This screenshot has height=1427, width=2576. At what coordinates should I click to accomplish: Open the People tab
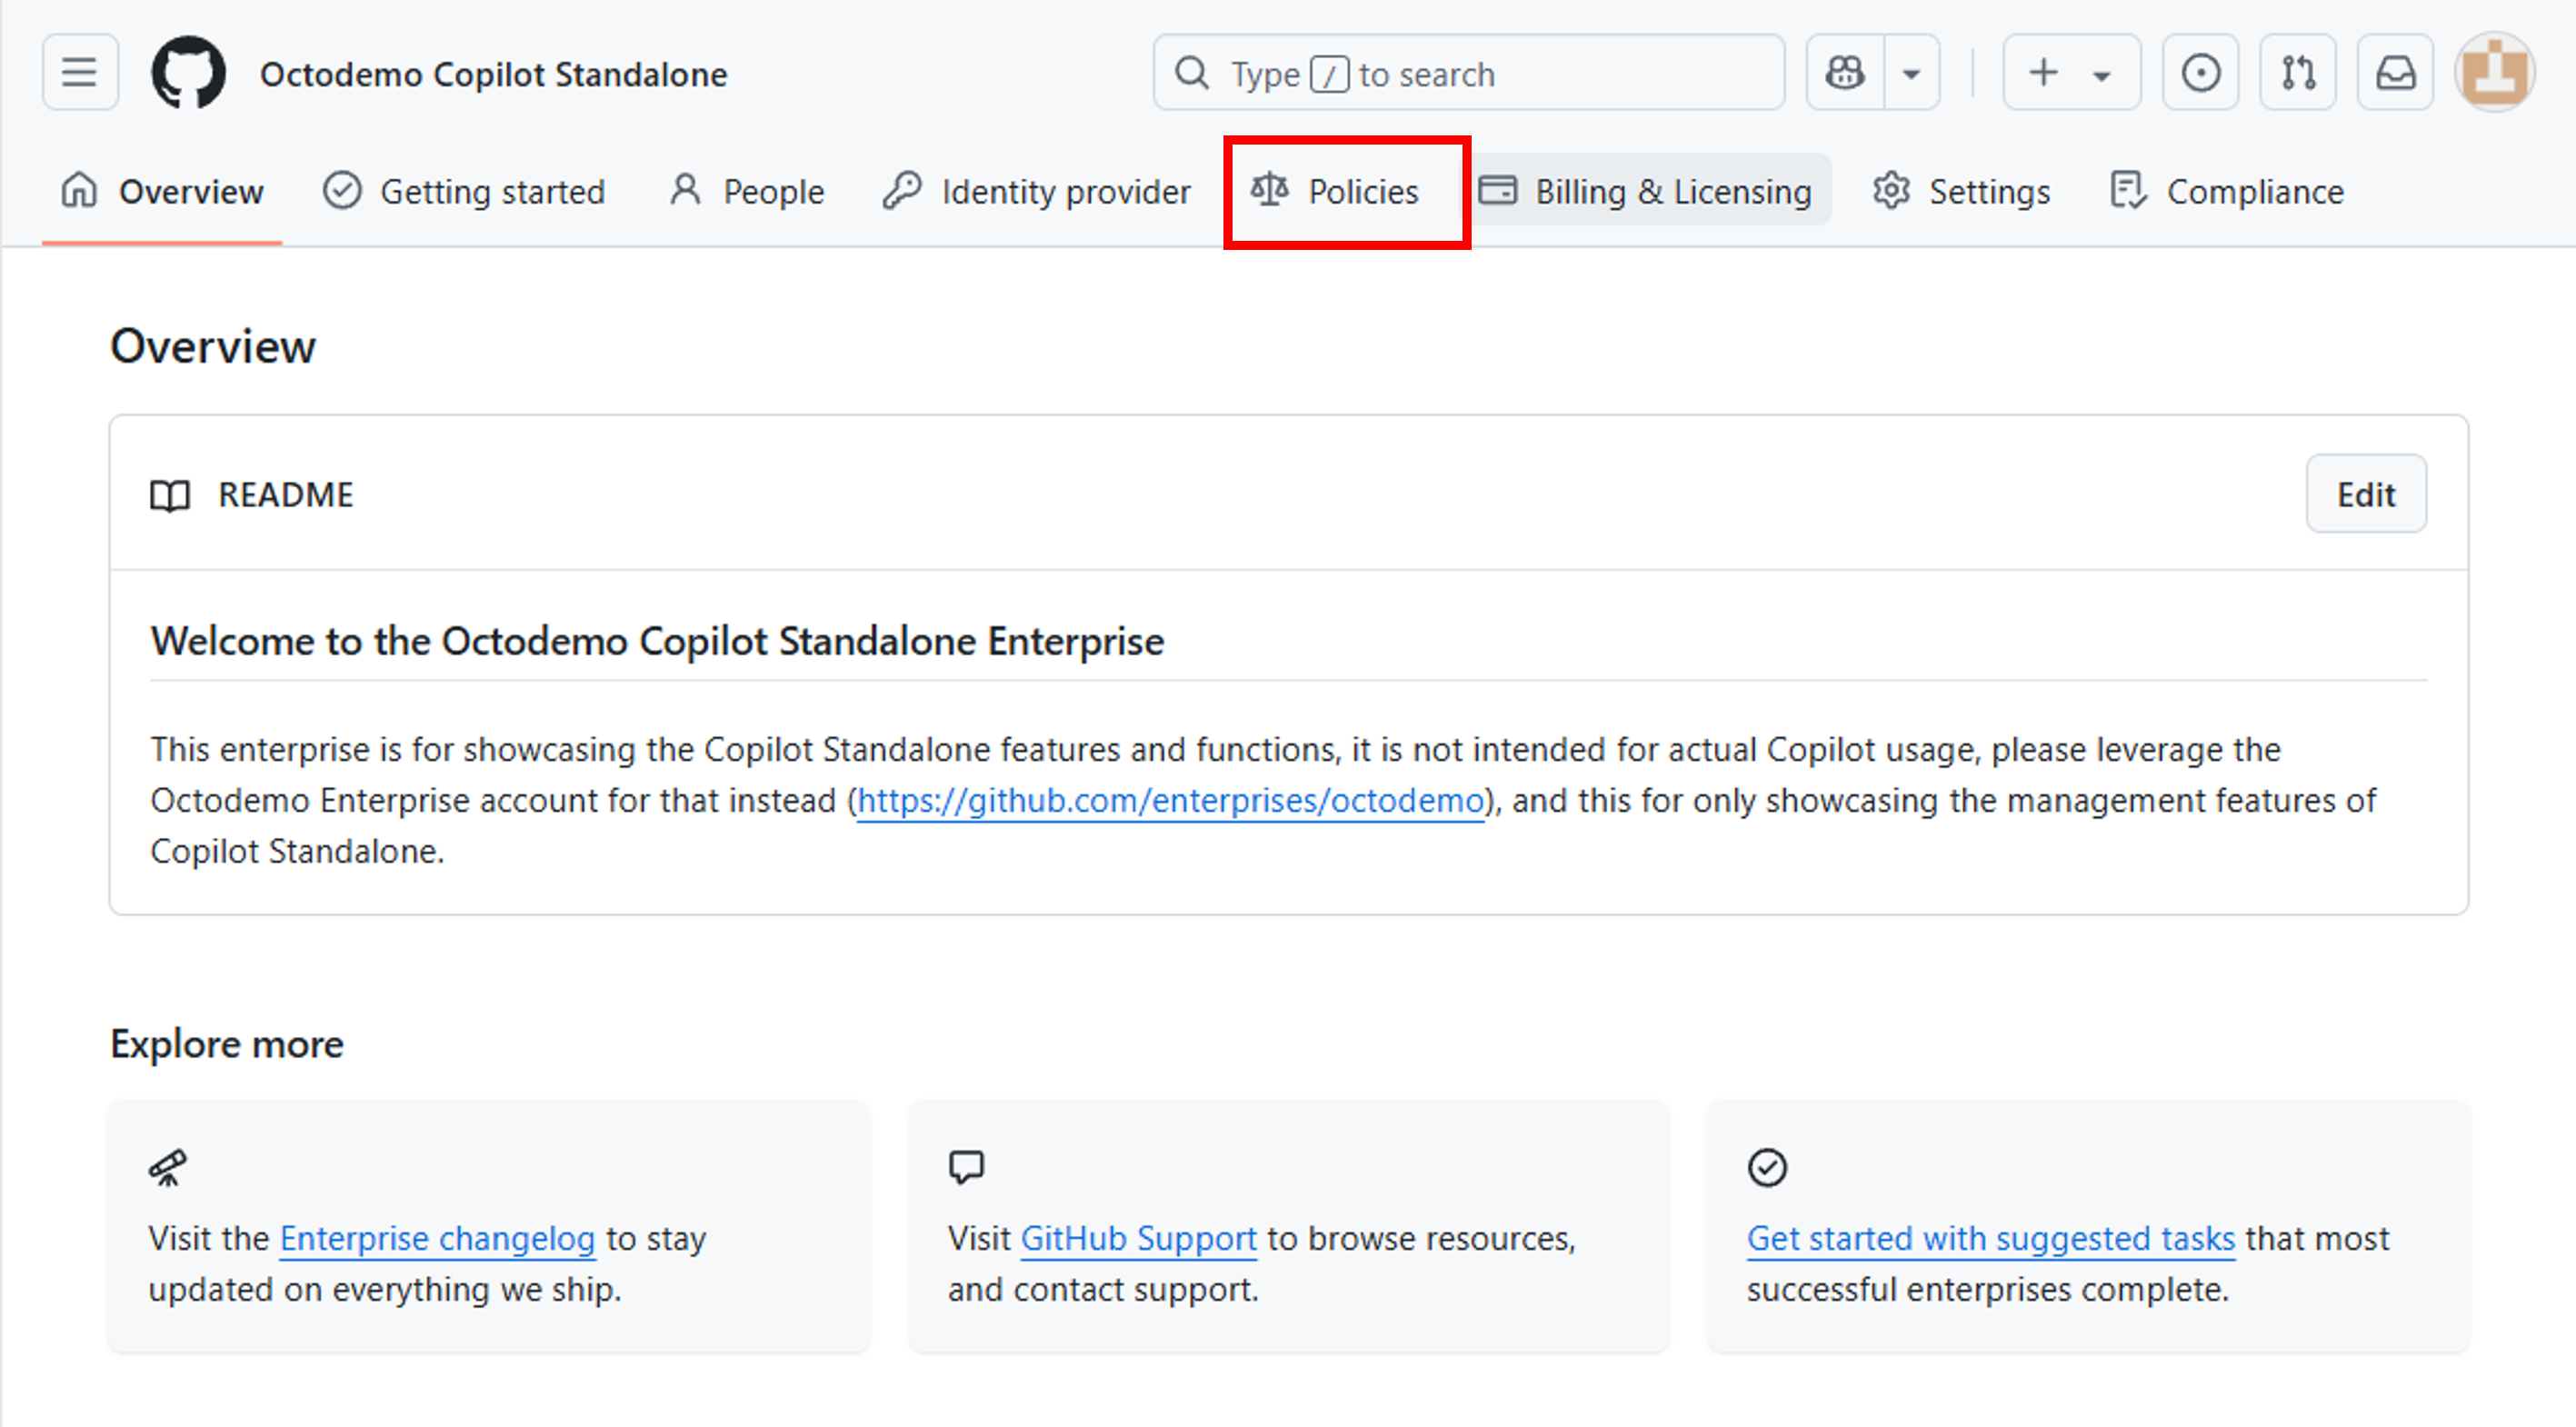[747, 191]
